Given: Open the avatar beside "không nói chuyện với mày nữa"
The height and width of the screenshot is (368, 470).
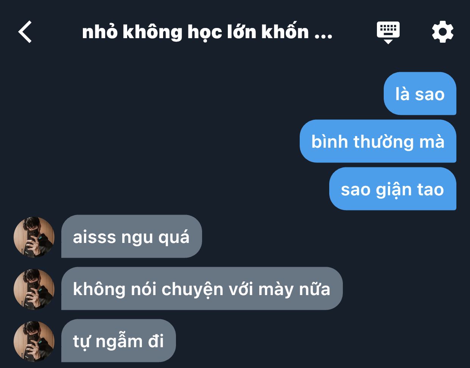Looking at the screenshot, I should pyautogui.click(x=34, y=289).
